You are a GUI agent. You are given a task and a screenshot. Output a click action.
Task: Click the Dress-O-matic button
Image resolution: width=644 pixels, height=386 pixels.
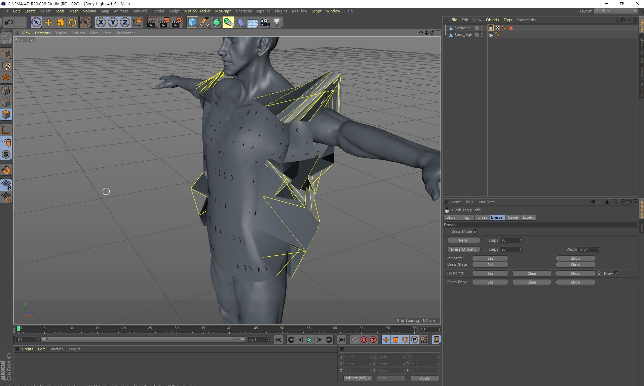click(463, 249)
